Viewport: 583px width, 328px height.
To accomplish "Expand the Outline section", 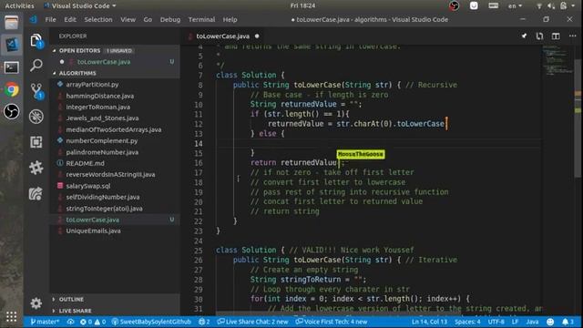I will click(115, 300).
